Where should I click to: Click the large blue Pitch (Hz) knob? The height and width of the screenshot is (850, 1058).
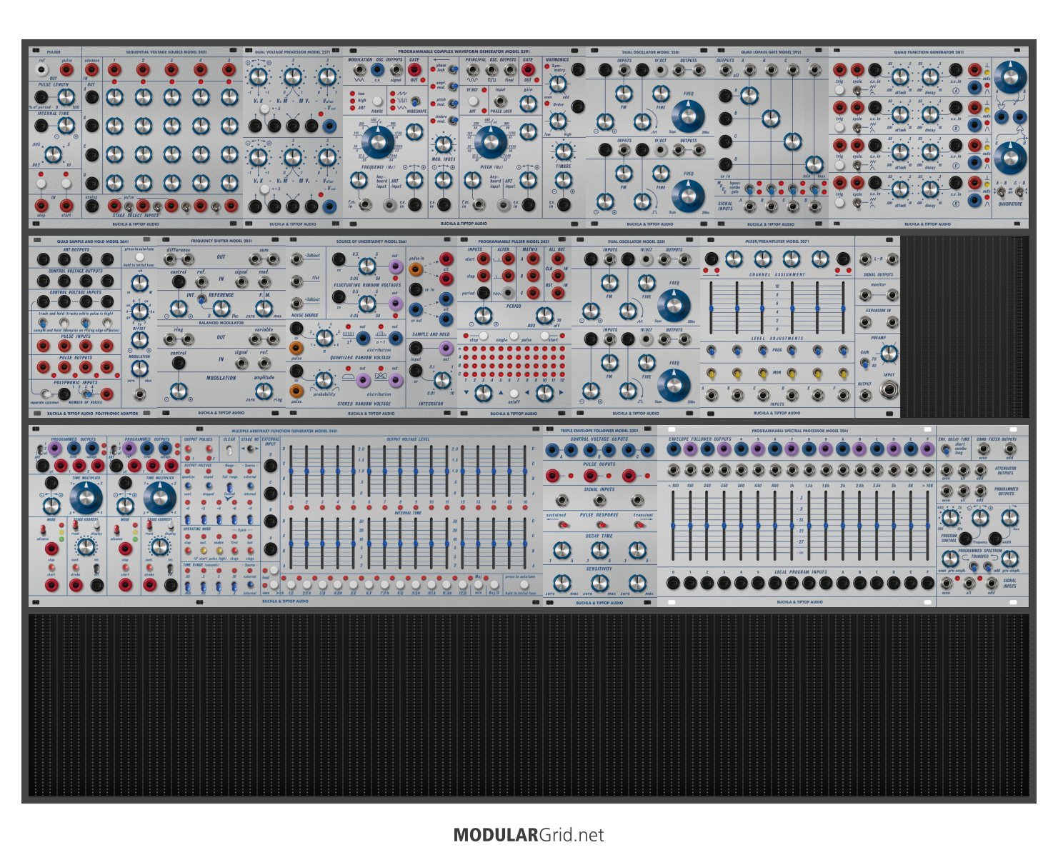pyautogui.click(x=490, y=142)
